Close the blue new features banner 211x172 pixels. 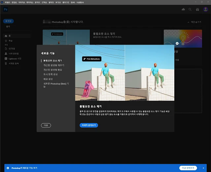point(203,168)
